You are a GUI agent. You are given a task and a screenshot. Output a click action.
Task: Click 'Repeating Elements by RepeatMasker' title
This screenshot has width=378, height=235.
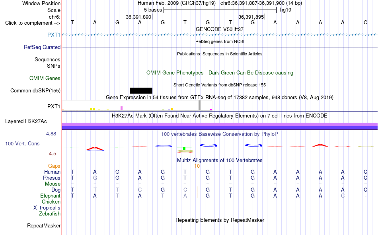(x=220, y=220)
